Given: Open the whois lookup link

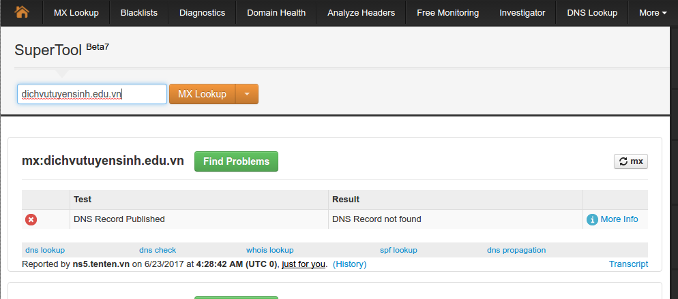Looking at the screenshot, I should [x=270, y=250].
